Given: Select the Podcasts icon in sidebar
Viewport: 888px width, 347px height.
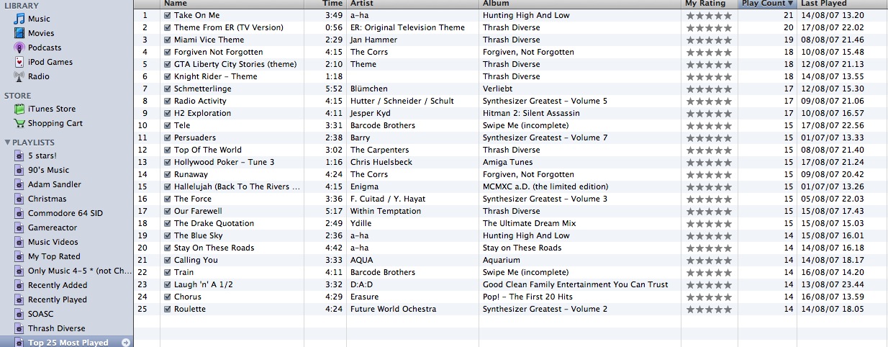Looking at the screenshot, I should pos(19,48).
